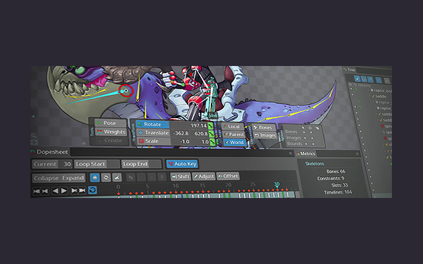Click the Loop Start field

coord(97,164)
